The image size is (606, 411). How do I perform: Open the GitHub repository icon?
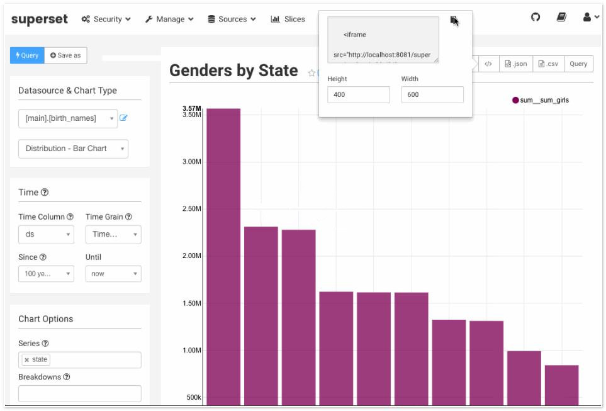tap(536, 17)
